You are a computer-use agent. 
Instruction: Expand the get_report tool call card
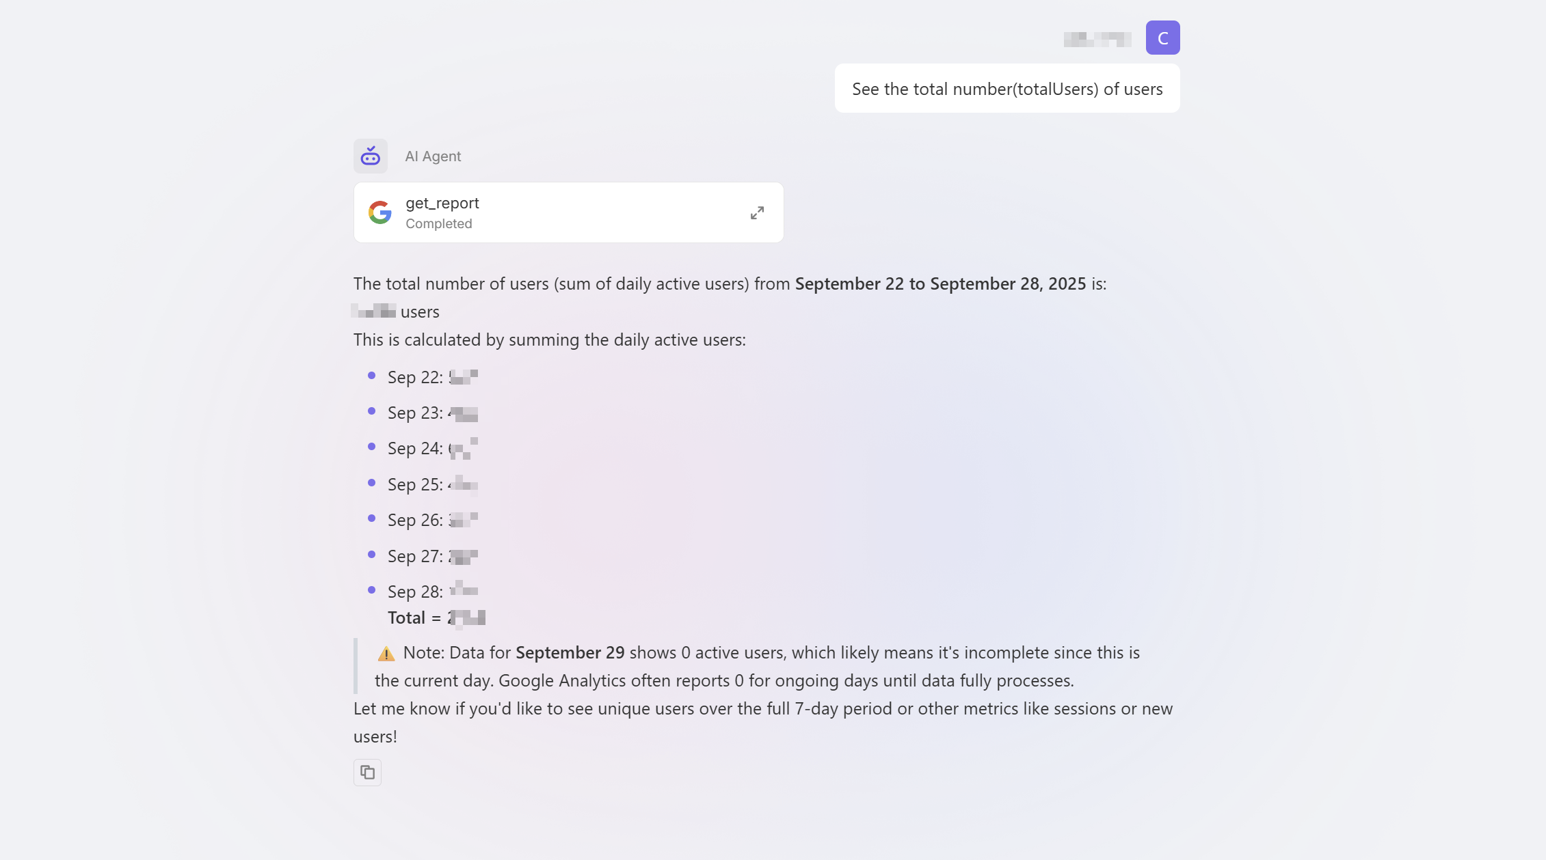[757, 212]
